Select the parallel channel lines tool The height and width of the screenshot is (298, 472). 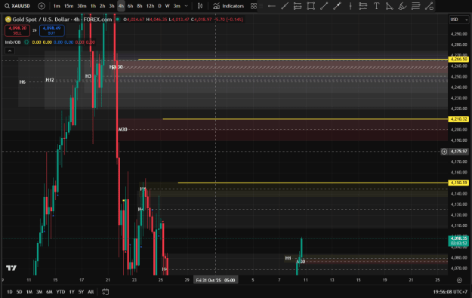point(415,6)
